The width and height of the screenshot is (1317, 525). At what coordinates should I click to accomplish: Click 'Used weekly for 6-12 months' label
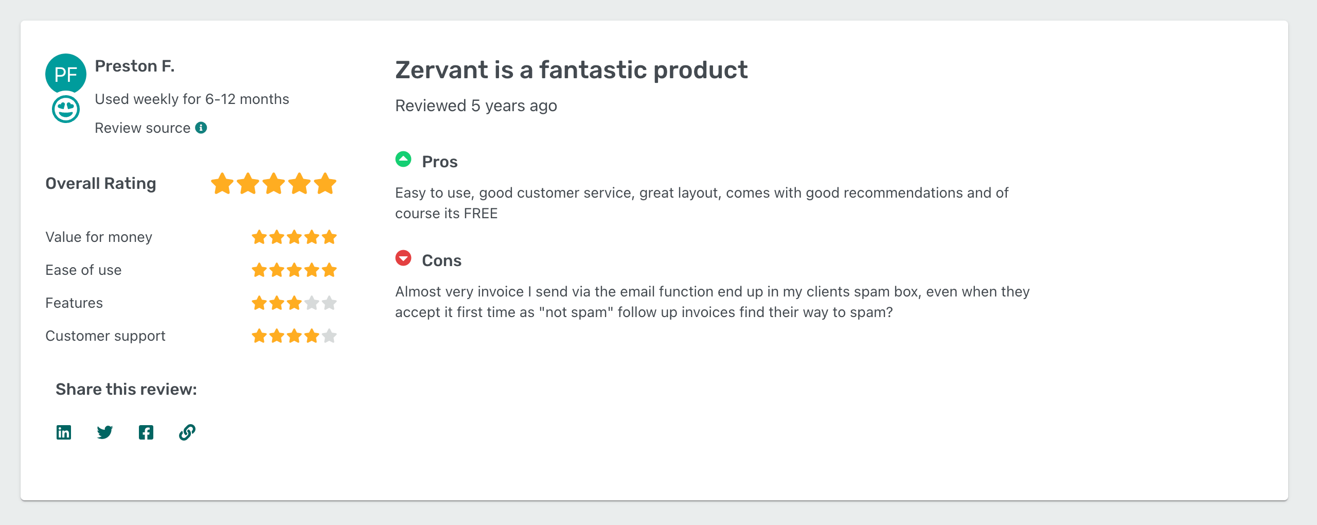(x=191, y=98)
